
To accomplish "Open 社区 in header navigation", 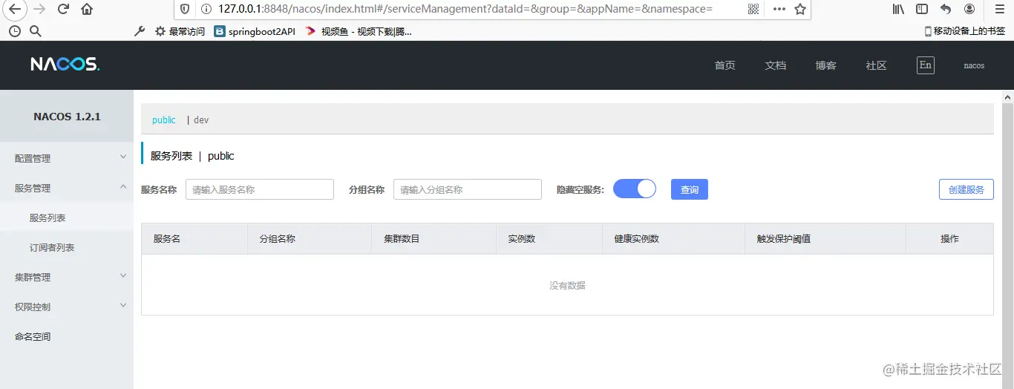I will point(876,65).
